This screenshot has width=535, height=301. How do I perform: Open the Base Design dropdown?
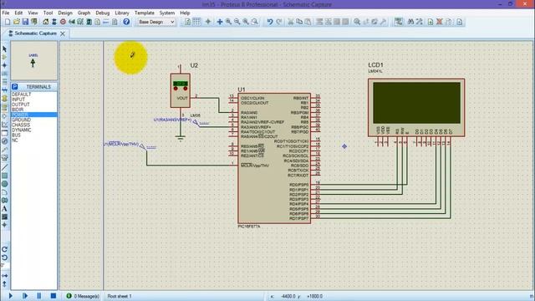click(156, 22)
